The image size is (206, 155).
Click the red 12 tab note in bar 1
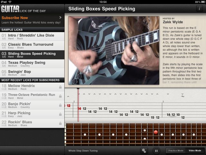point(69,106)
